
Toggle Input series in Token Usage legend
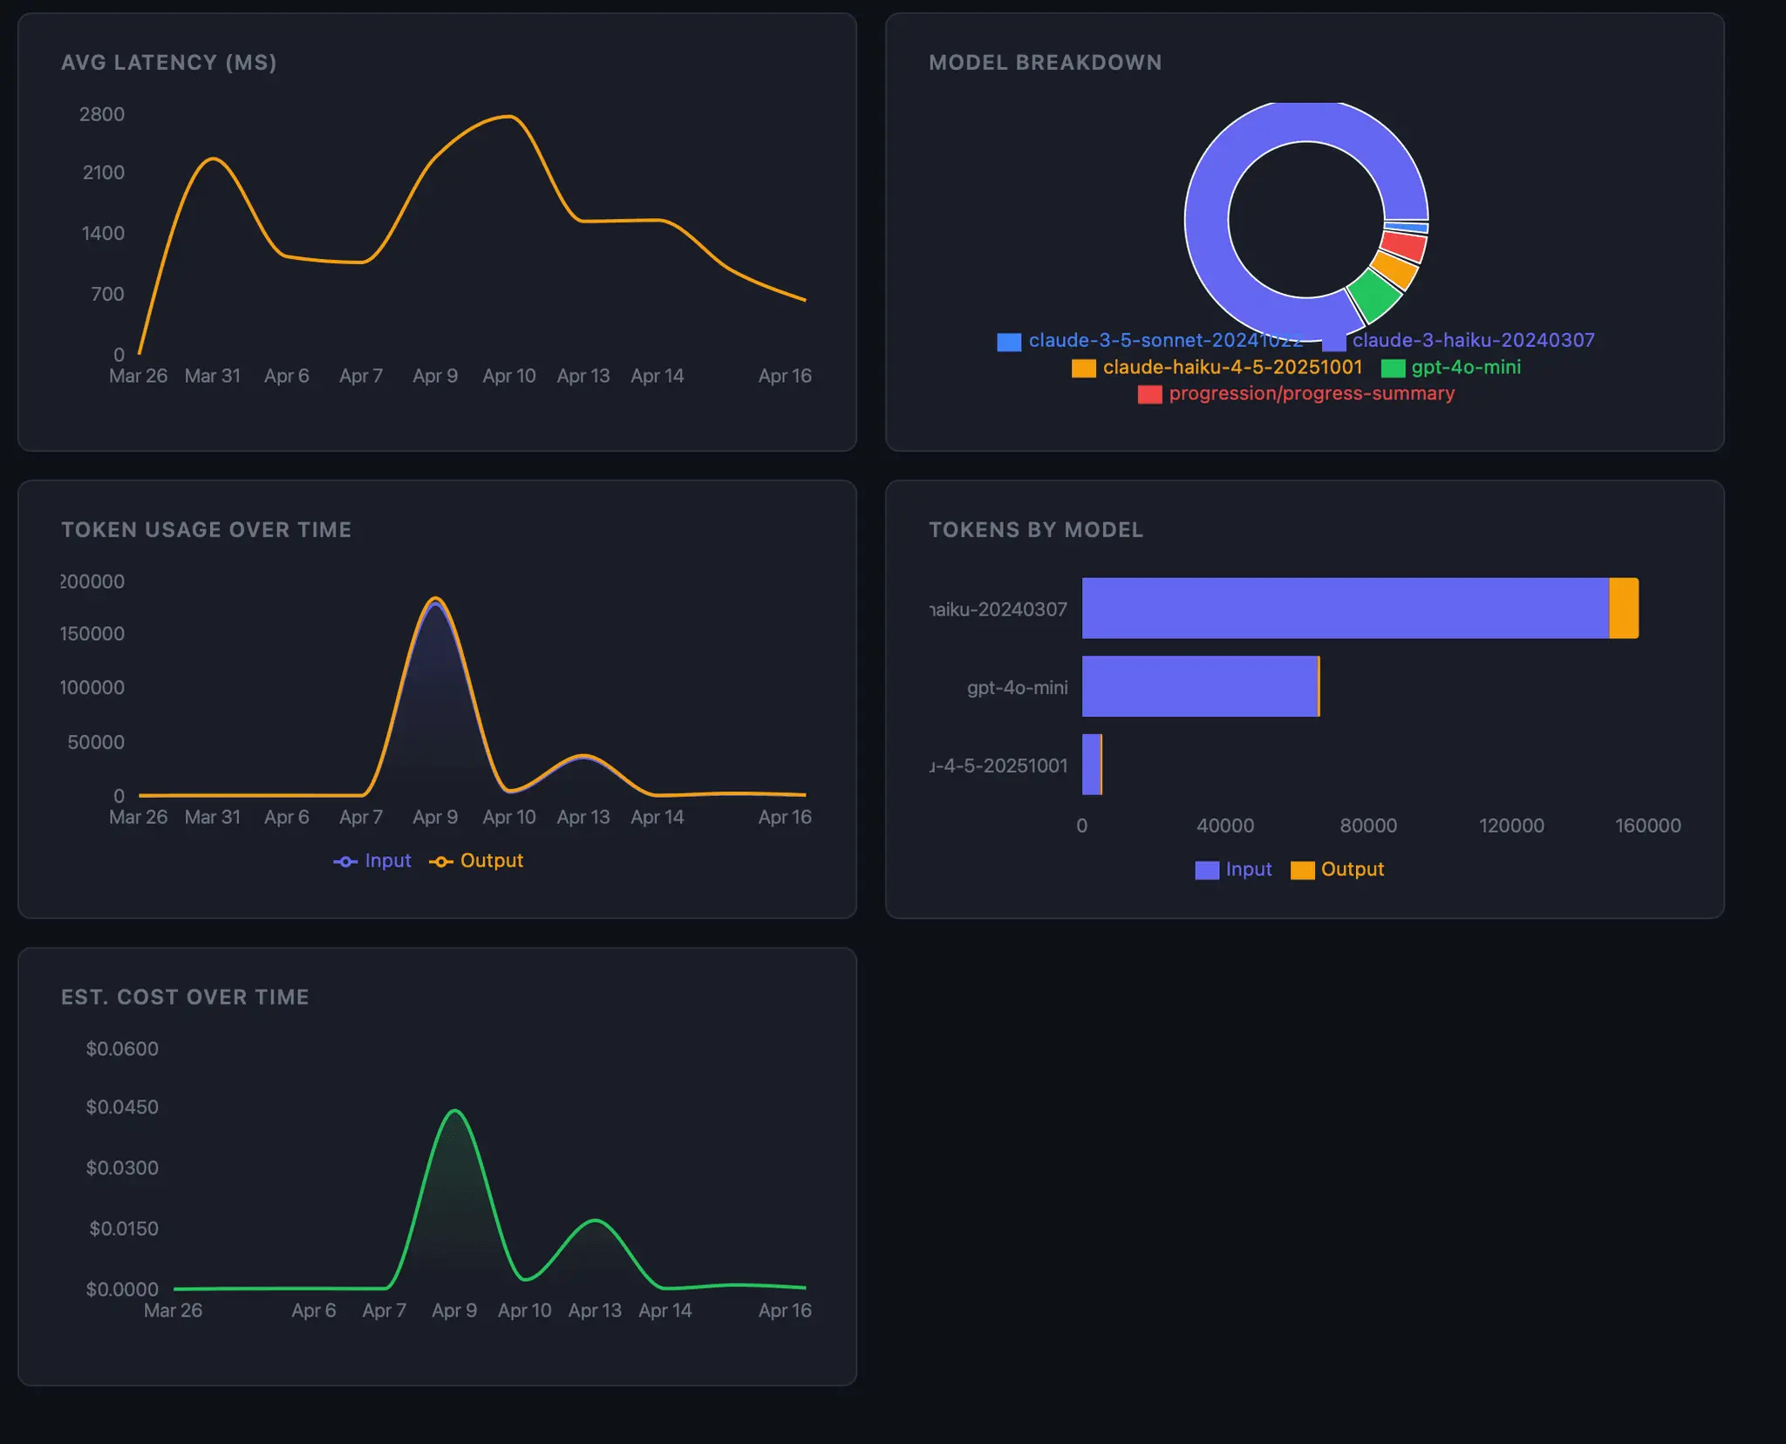click(372, 861)
